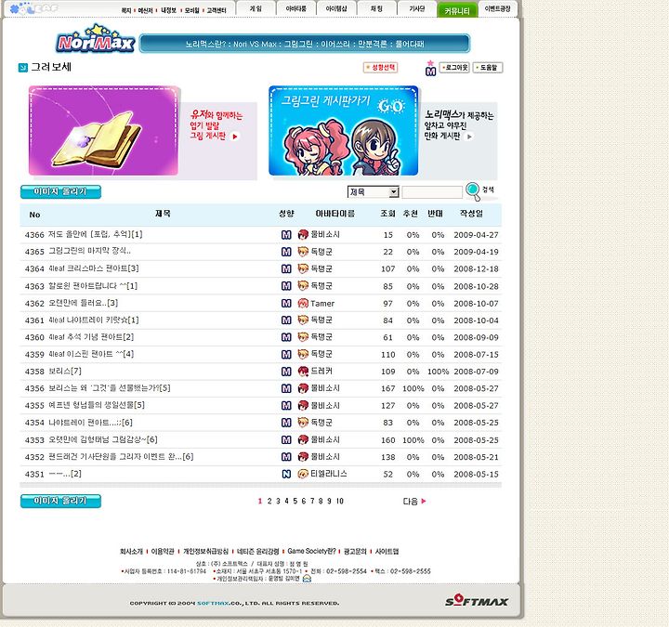Click the 성향선택 button
This screenshot has width=669, height=627.
point(381,68)
